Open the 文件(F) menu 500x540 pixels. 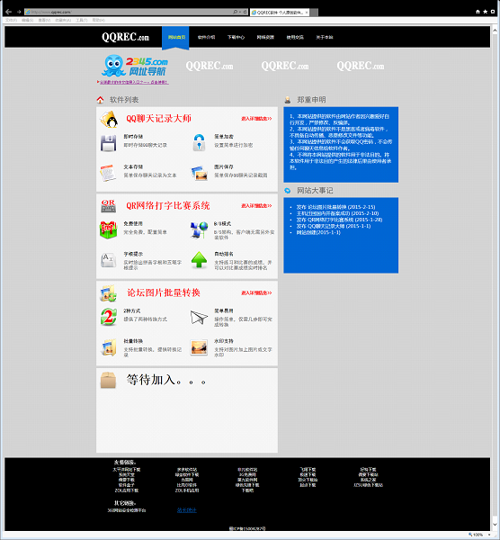tap(11, 21)
